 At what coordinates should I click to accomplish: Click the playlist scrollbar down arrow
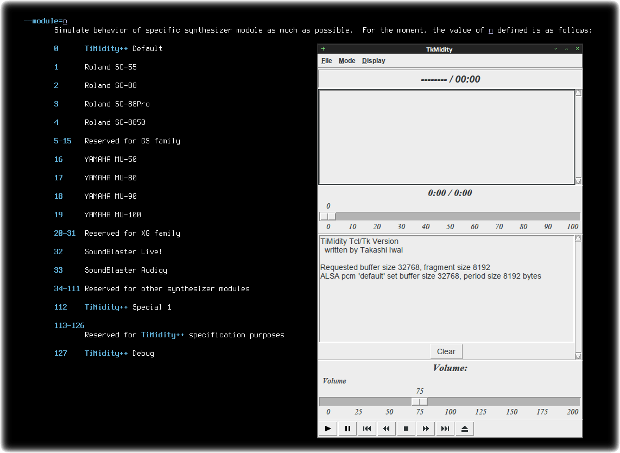pos(579,181)
